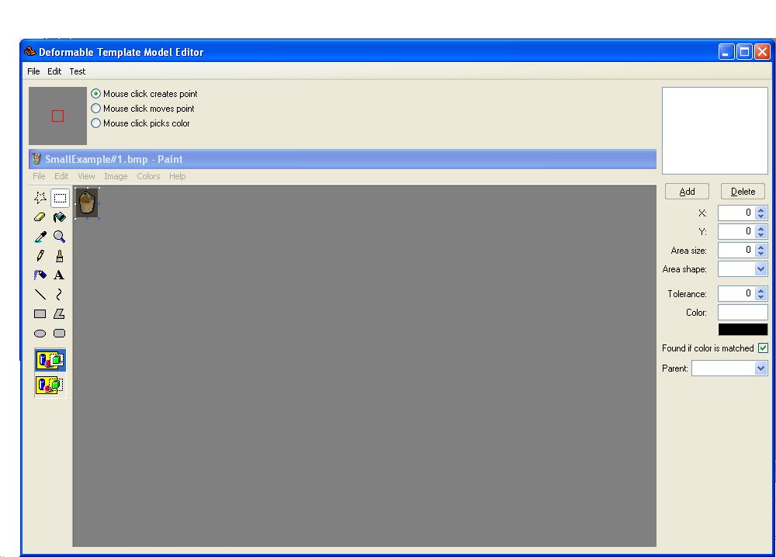Enable 'Mouse click moves point' option
The image size is (776, 557).
pos(96,109)
